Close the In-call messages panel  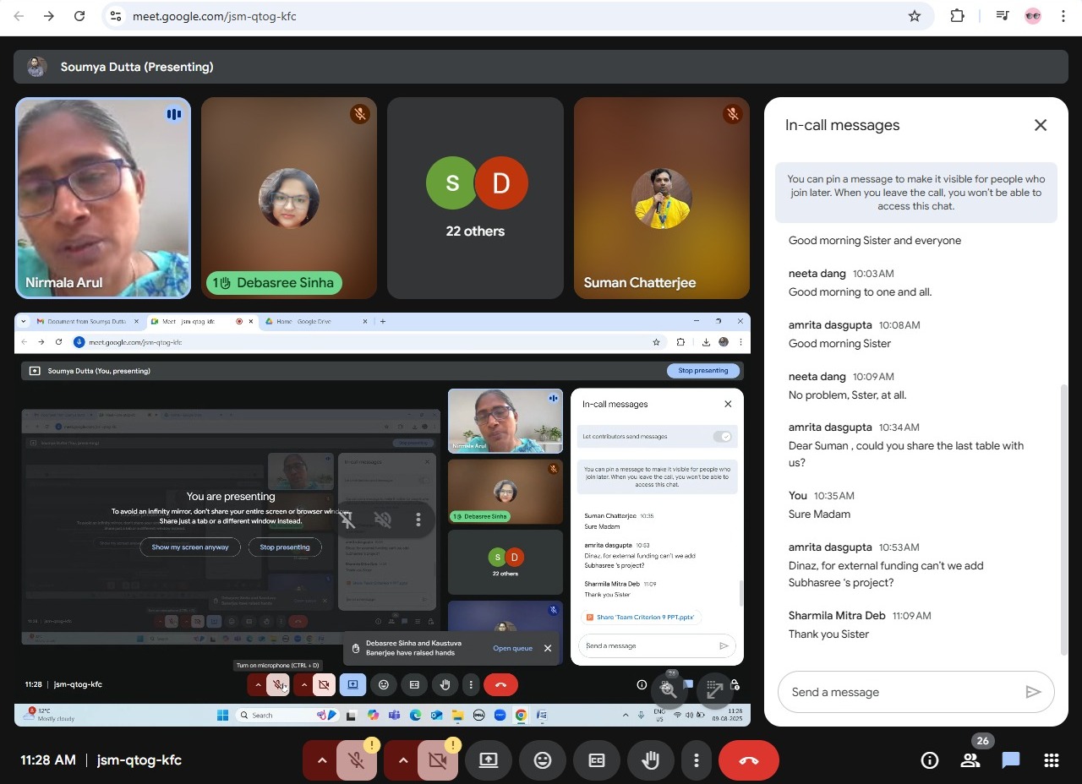tap(1041, 125)
